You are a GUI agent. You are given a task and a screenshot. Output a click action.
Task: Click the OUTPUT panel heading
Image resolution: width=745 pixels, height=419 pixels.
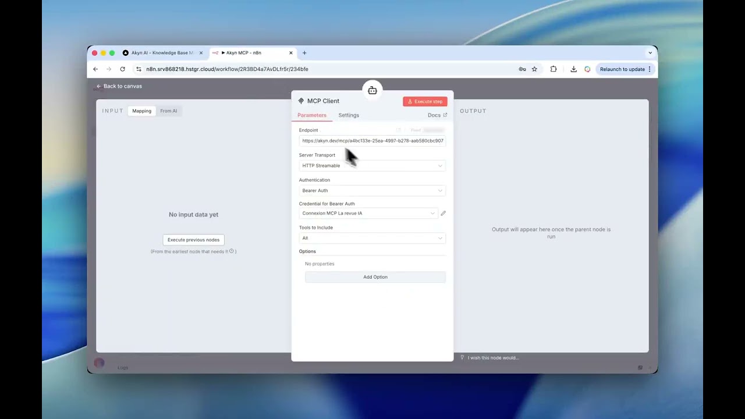[x=473, y=111]
